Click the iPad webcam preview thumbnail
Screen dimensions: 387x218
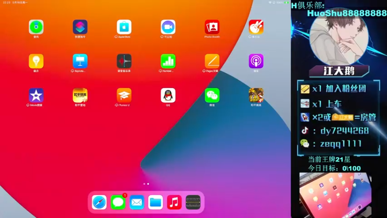pyautogui.click(x=335, y=195)
